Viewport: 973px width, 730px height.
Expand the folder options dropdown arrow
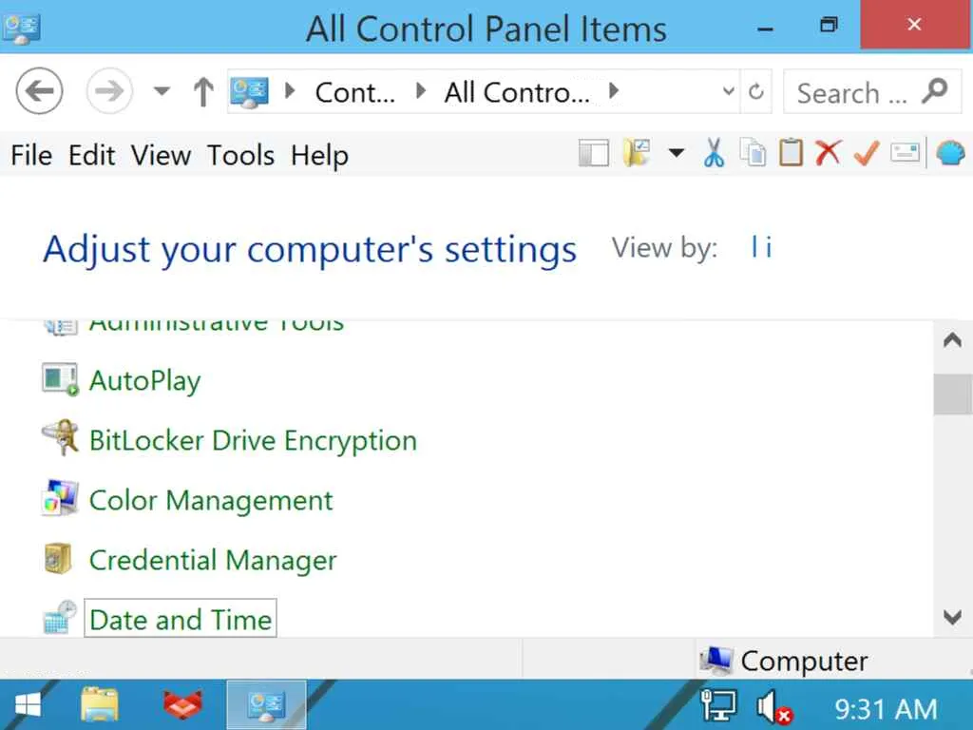(677, 153)
